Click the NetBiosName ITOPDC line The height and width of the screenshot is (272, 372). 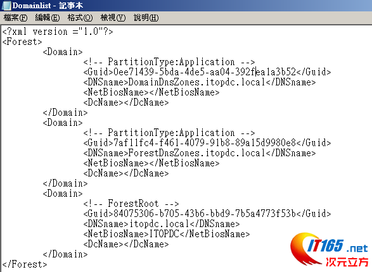(x=167, y=234)
